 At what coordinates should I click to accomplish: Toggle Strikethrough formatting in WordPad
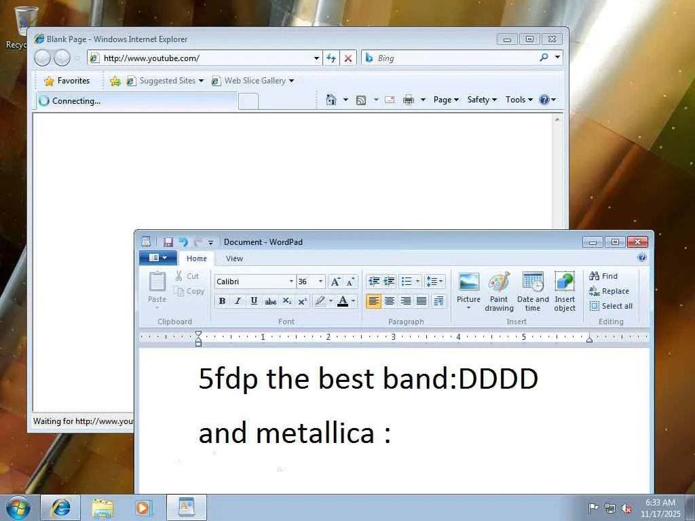[x=270, y=301]
